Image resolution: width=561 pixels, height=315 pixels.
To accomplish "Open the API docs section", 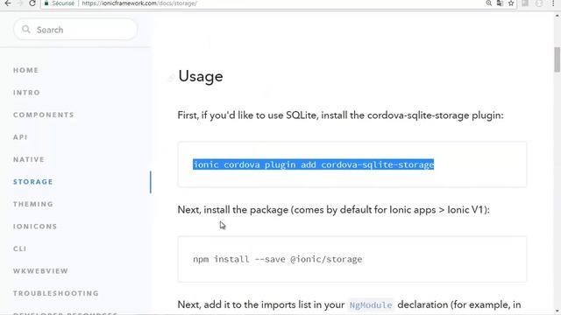I will click(20, 137).
